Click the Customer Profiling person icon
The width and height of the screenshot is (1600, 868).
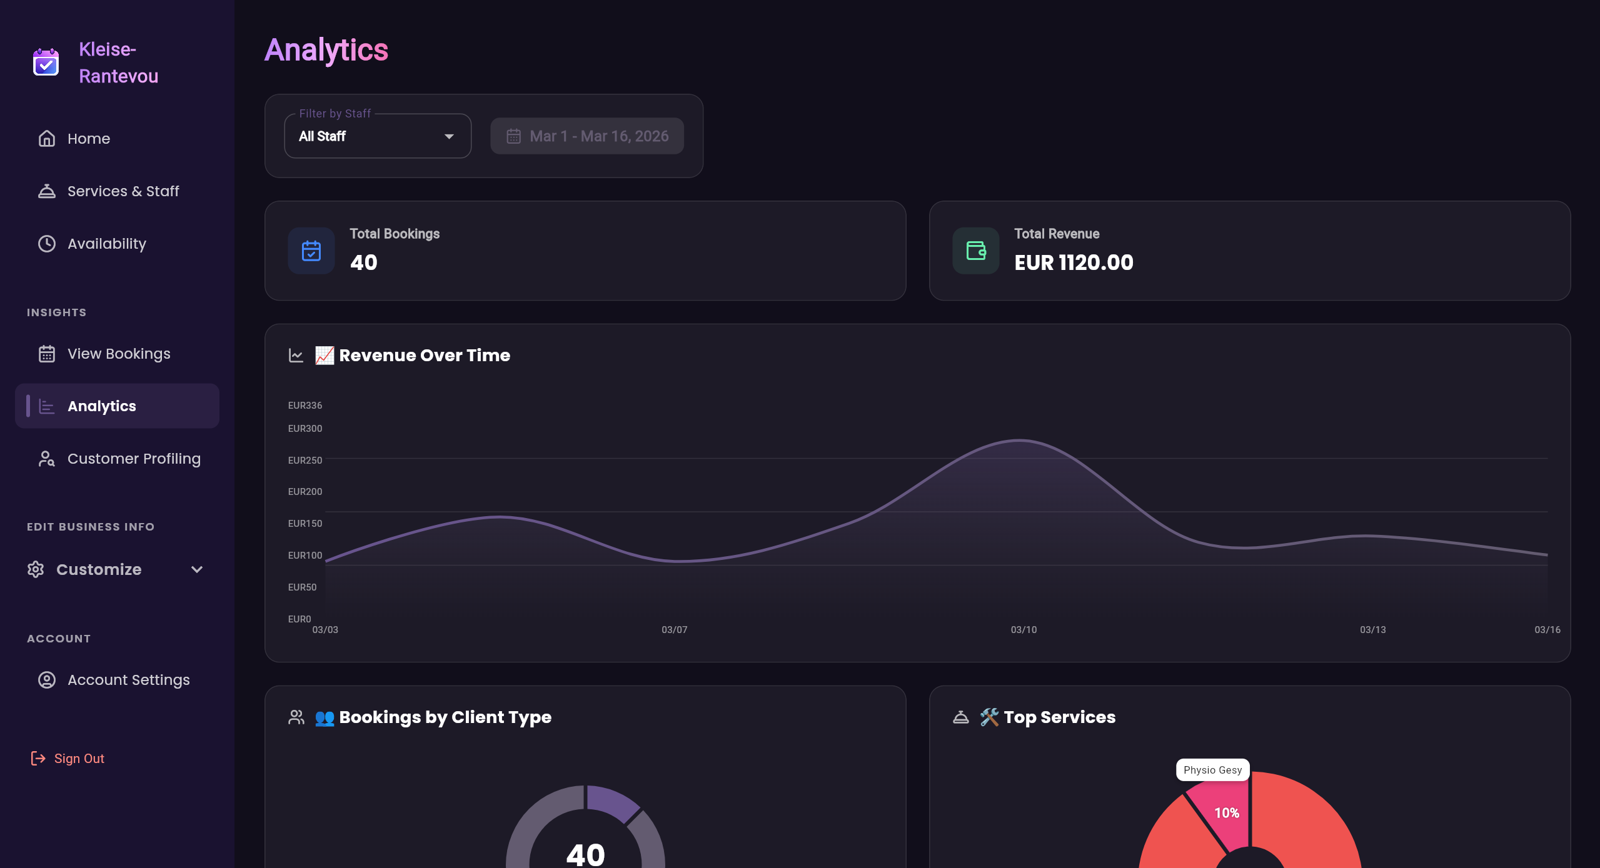pyautogui.click(x=47, y=459)
